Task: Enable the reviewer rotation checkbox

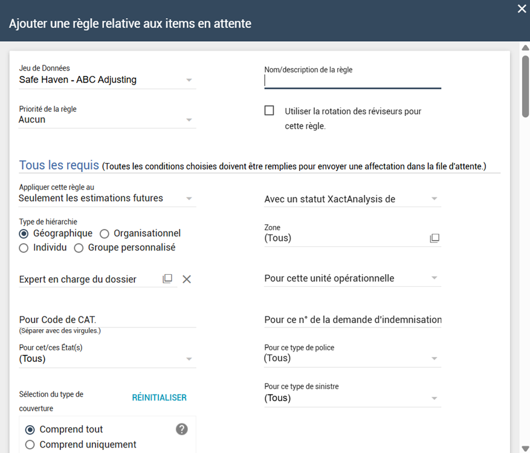Action: pos(270,111)
